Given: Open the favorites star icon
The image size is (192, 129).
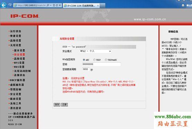Looking at the screenshot, I should (x=187, y=6).
